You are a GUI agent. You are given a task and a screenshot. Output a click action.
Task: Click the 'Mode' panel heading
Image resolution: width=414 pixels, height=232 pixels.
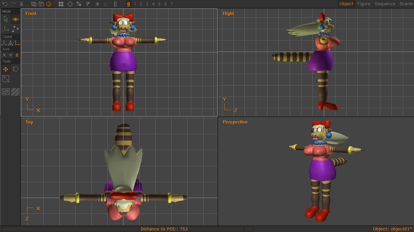(x=6, y=11)
